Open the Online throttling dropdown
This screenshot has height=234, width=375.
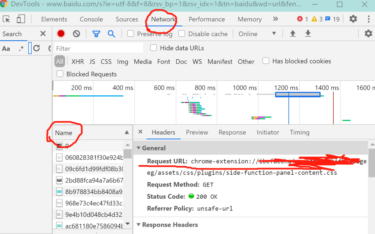pyautogui.click(x=257, y=34)
